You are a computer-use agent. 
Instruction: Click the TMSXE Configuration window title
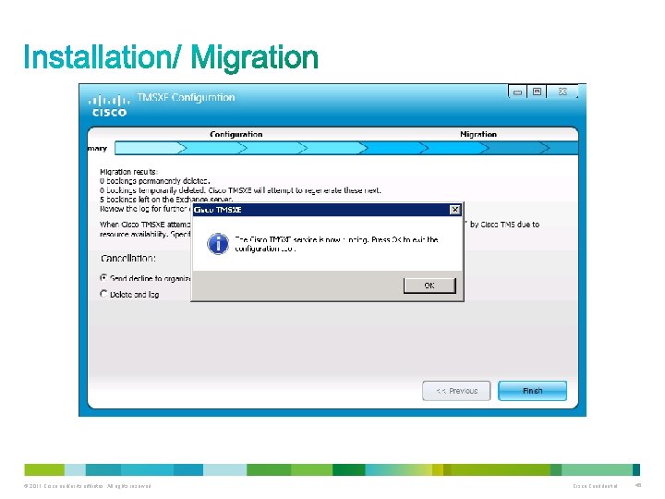pyautogui.click(x=186, y=97)
